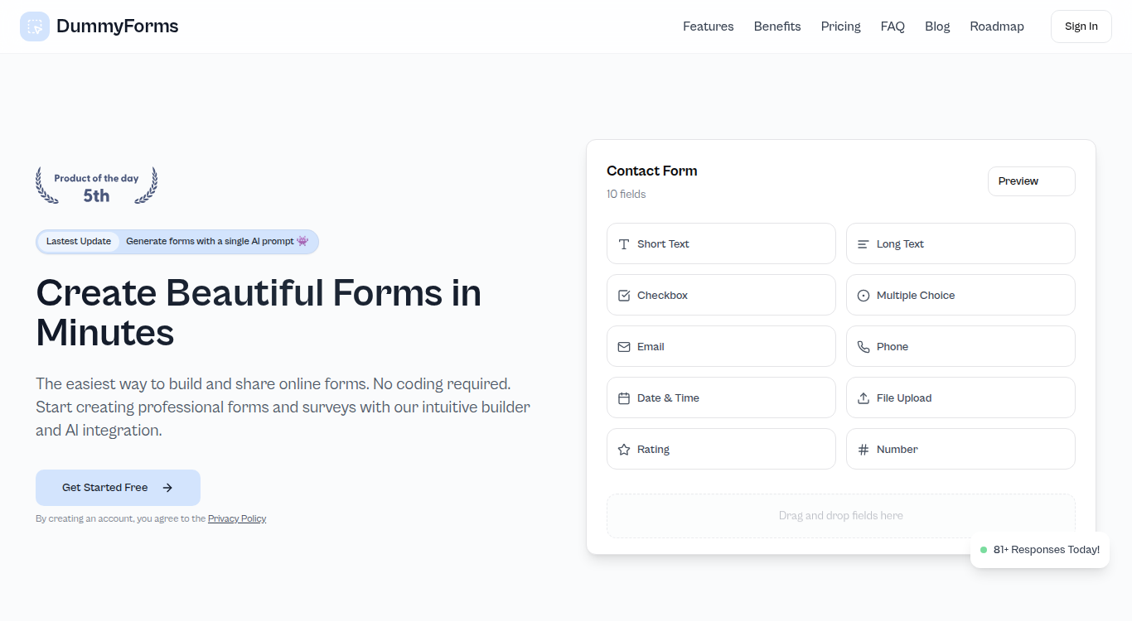This screenshot has height=636, width=1132.
Task: Click the Product of the day badge
Action: [96, 185]
